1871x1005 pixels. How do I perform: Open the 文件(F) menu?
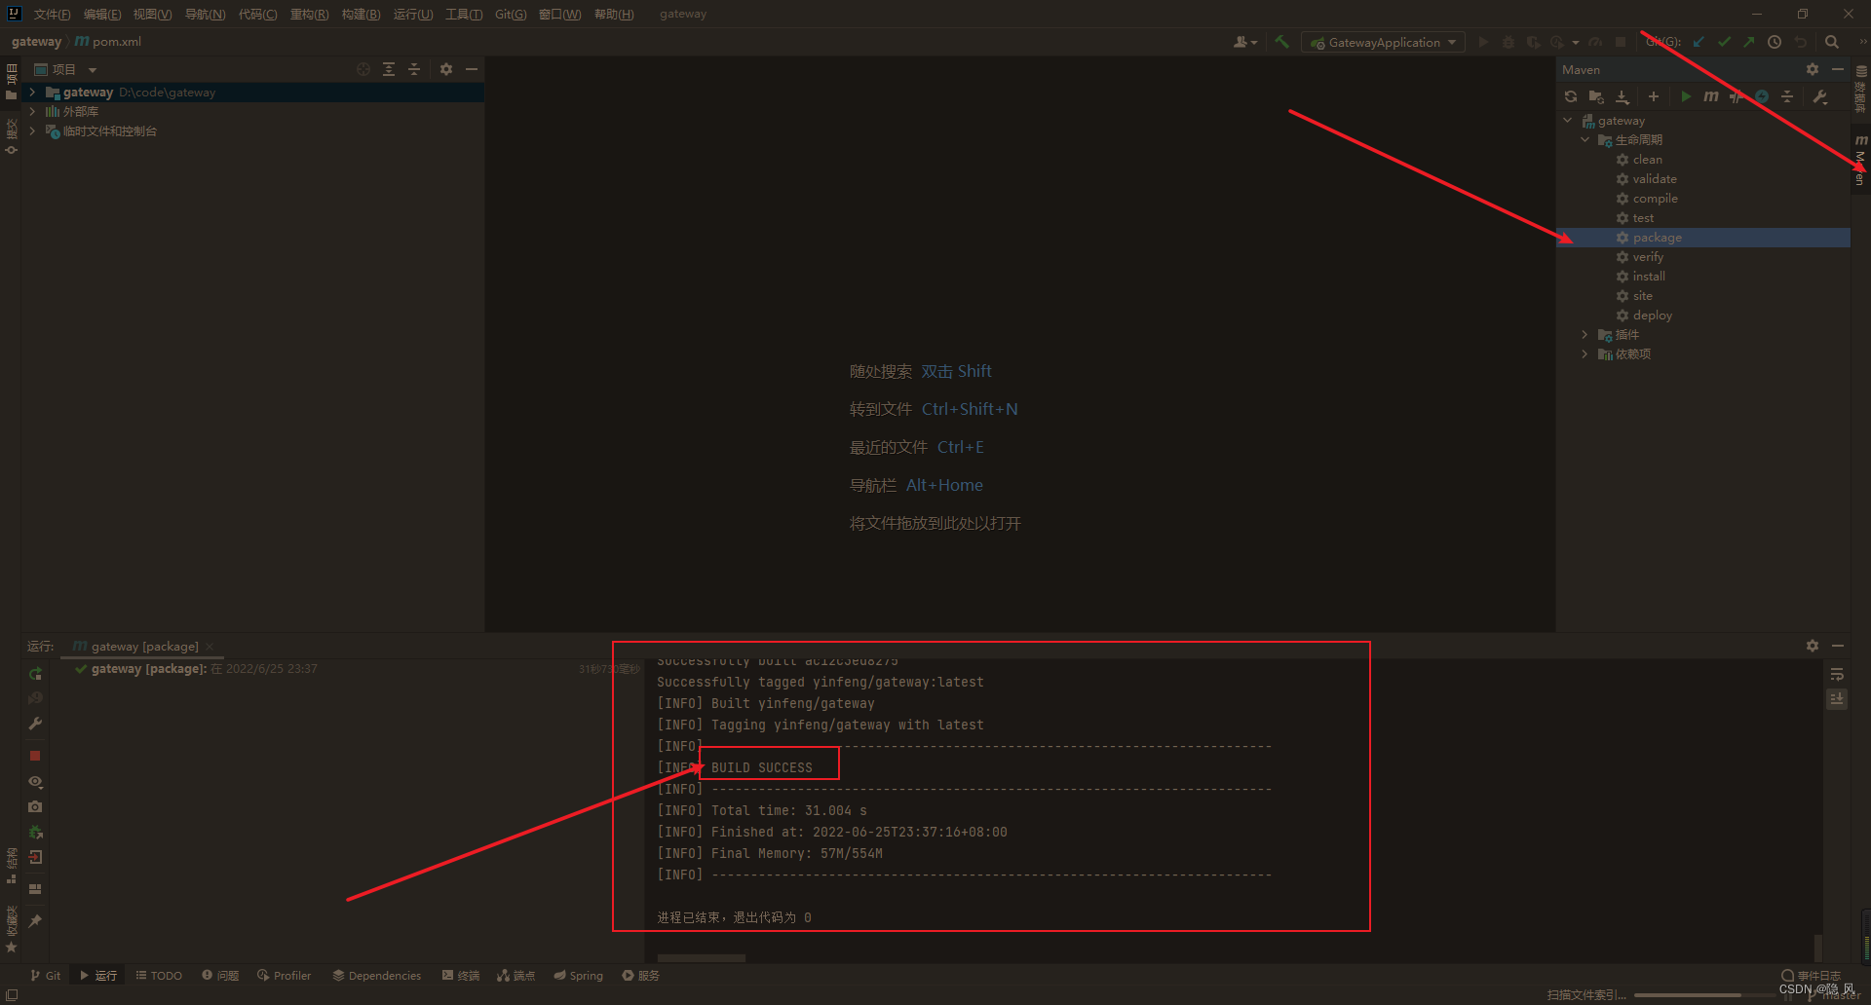[x=52, y=15]
